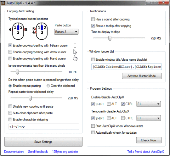Click the tooltip display time slider thumb

[110, 38]
